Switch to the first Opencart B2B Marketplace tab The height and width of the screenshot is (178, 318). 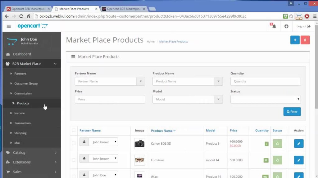pyautogui.click(x=28, y=9)
